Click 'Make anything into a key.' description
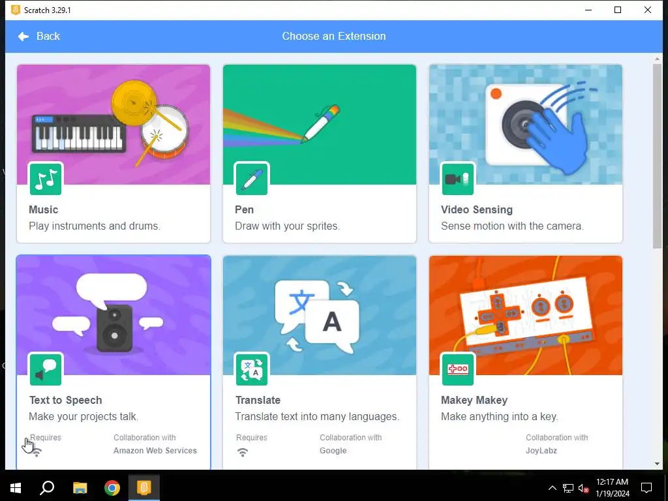This screenshot has width=668, height=501. [x=499, y=416]
